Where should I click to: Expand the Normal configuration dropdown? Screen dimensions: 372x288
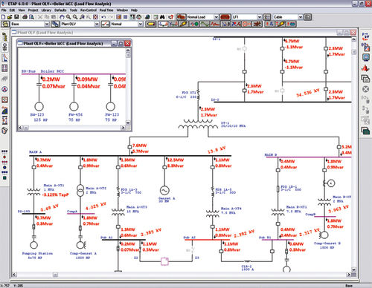coord(141,24)
